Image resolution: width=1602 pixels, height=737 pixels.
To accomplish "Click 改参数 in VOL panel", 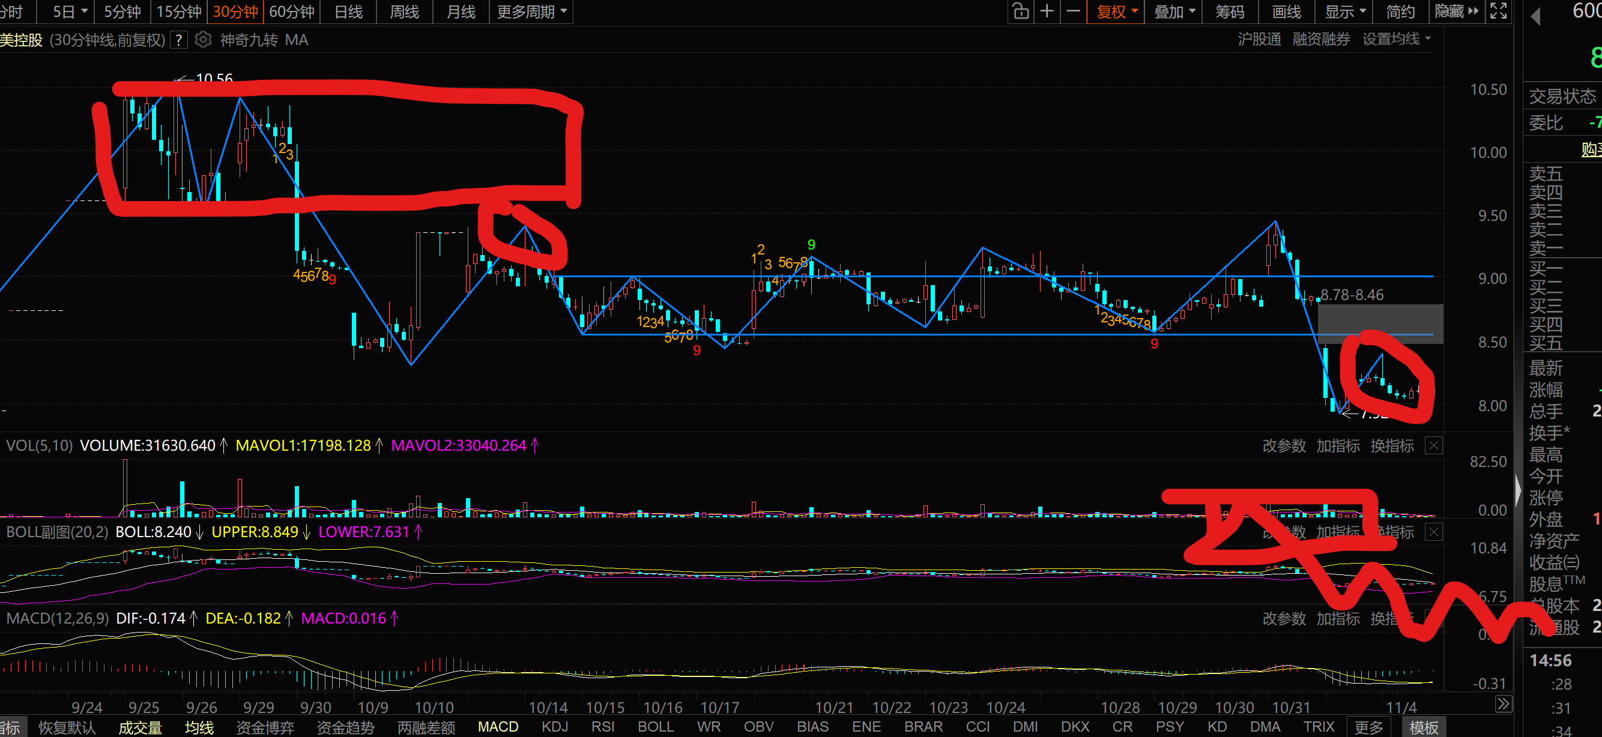I will (x=1284, y=445).
